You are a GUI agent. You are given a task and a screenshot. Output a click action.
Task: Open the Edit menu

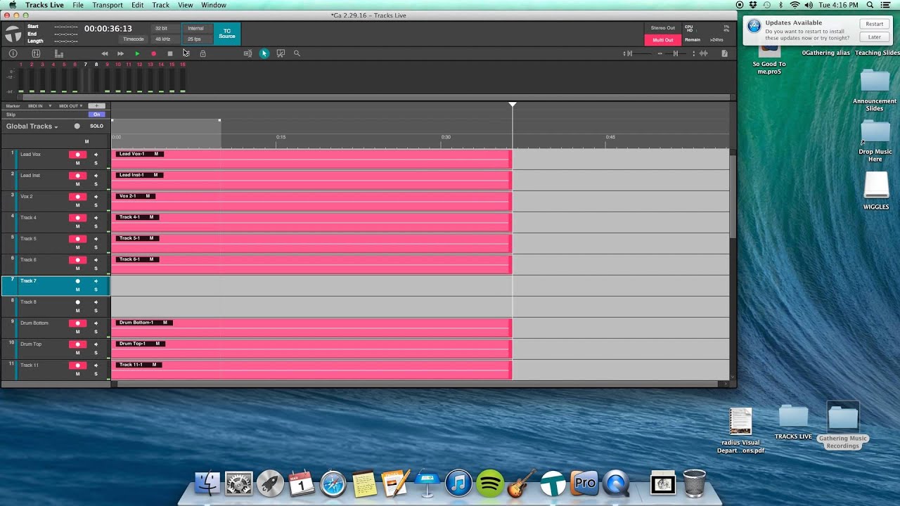(x=138, y=5)
